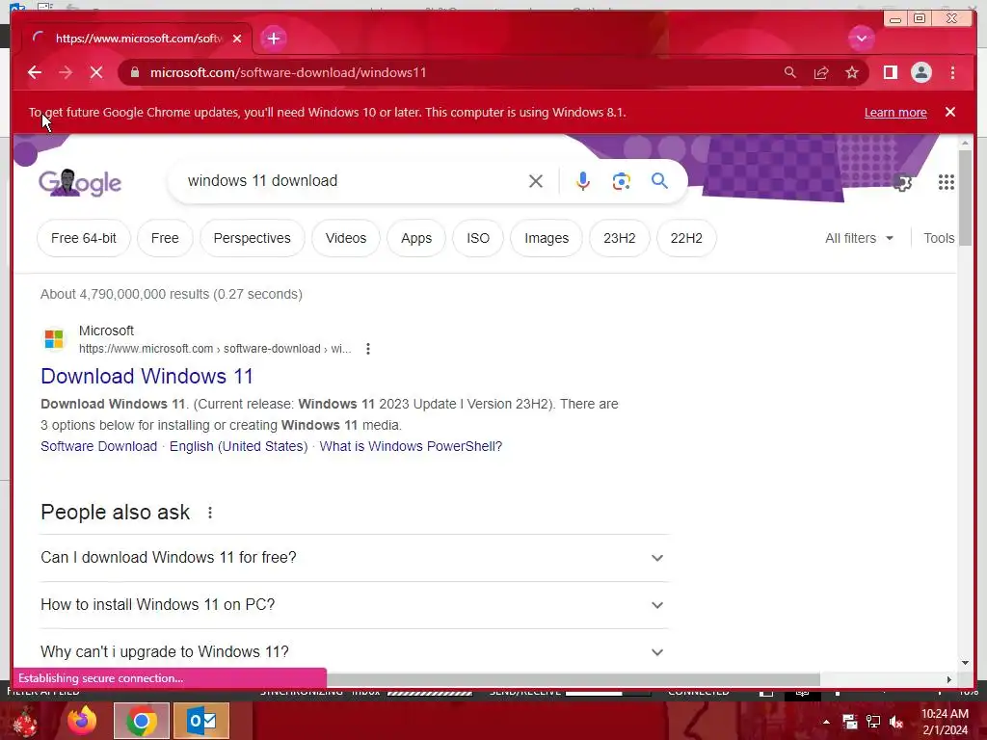Viewport: 987px width, 740px height.
Task: Click the zoom magnifier in address bar
Action: [x=790, y=72]
